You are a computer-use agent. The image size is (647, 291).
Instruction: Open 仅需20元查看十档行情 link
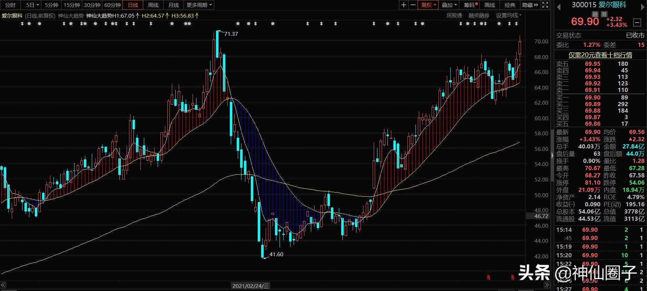click(x=600, y=55)
